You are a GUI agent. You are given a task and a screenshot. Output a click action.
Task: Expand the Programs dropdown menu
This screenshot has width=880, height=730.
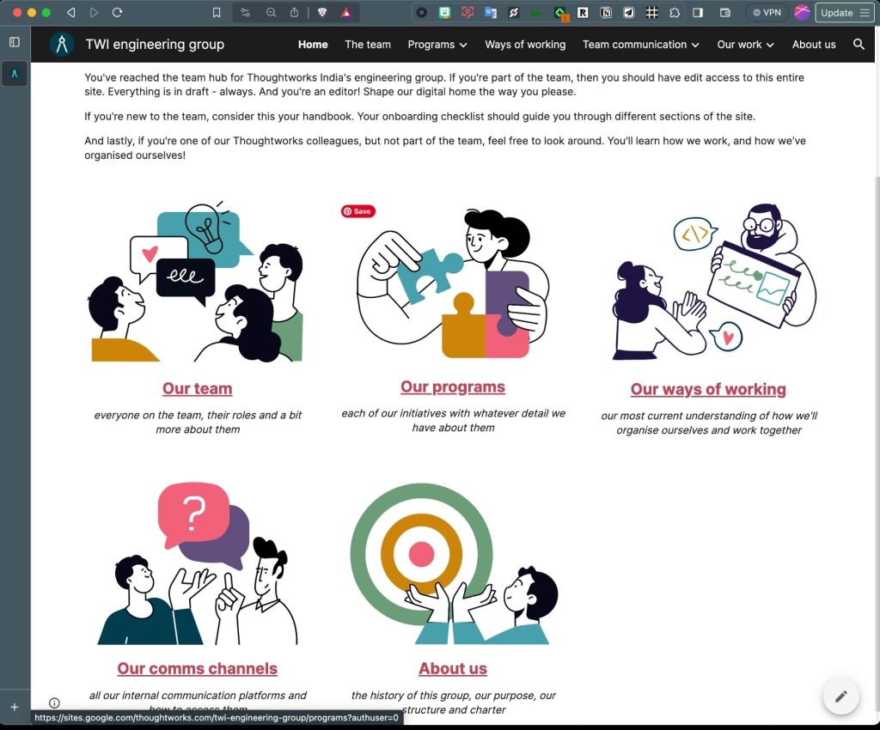coord(437,45)
